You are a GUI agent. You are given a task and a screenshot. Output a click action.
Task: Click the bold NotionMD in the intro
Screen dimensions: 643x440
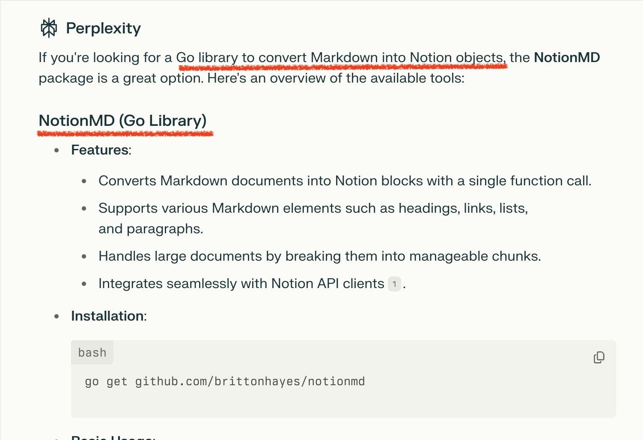[x=566, y=57]
